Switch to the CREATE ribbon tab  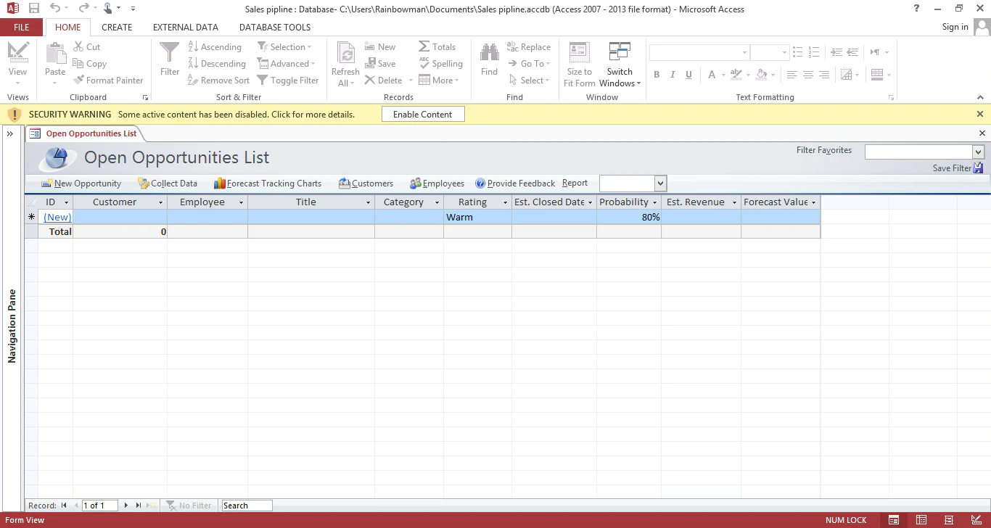(x=117, y=27)
